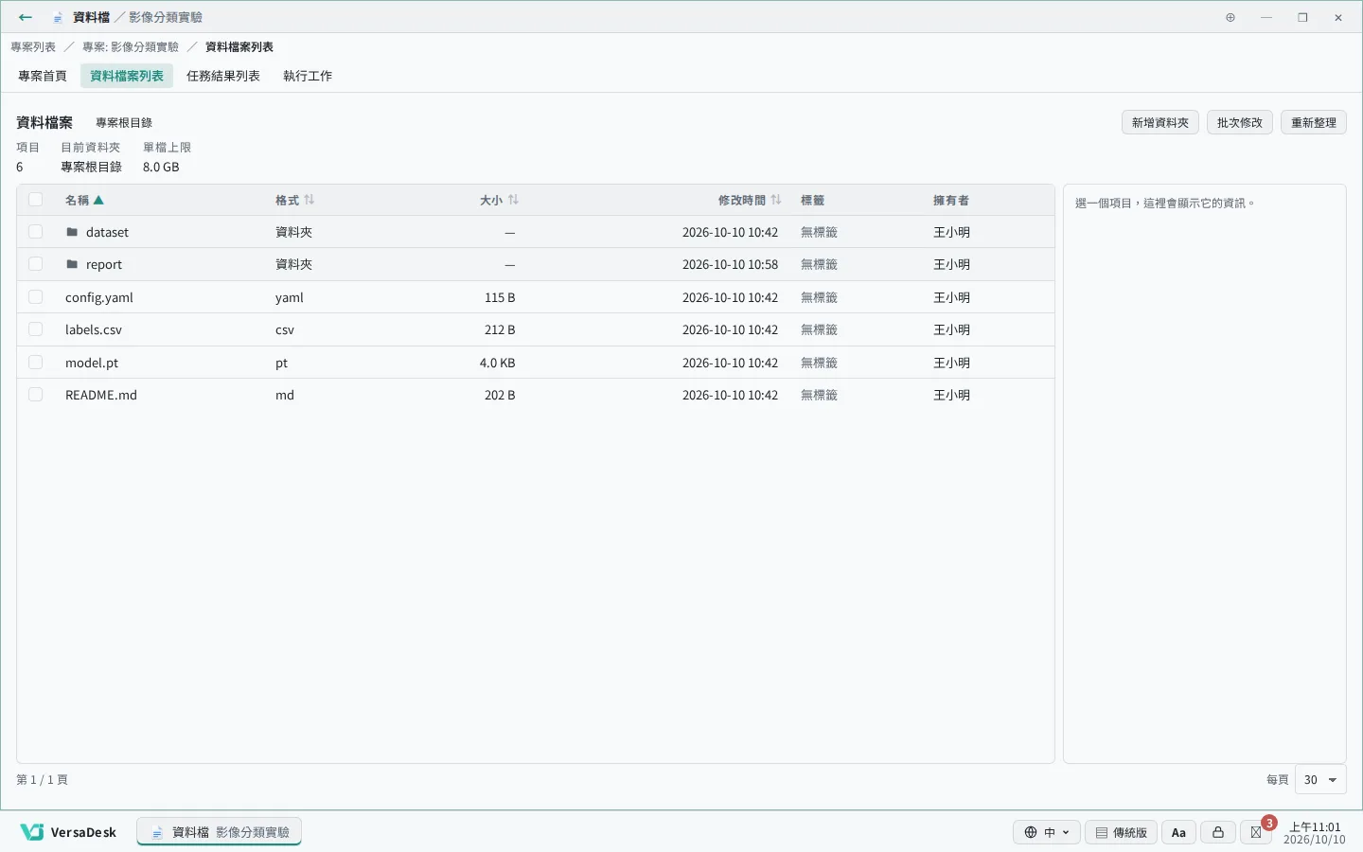Select the model.pt file name
The width and height of the screenshot is (1363, 852).
click(92, 363)
